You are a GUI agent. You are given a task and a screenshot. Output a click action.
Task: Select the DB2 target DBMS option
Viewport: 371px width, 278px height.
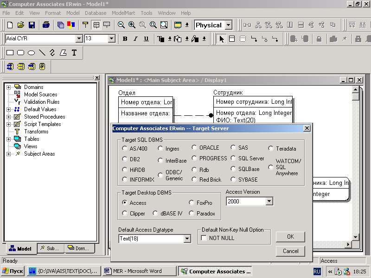(125, 159)
